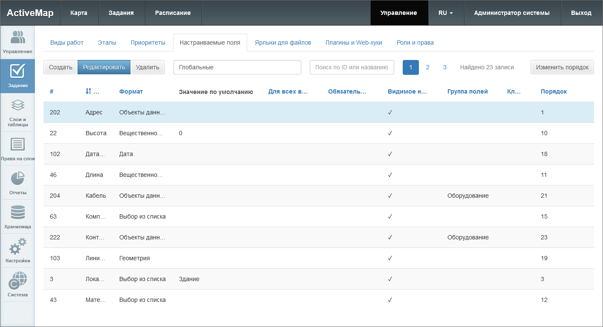Toggle visible checkmark in Адрес row
Image resolution: width=603 pixels, height=327 pixels.
pyautogui.click(x=390, y=112)
